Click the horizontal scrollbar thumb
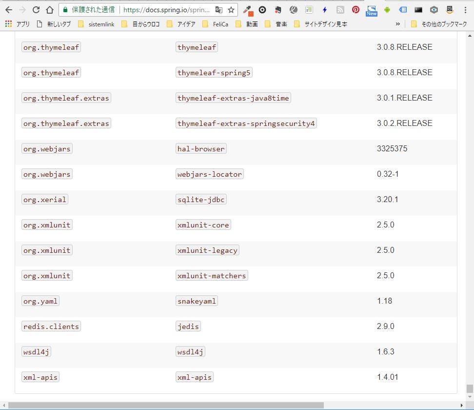Viewport: 474px width, 410px height. coord(166,405)
